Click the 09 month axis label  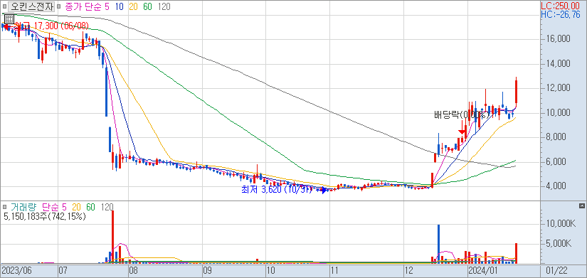pos(207,269)
